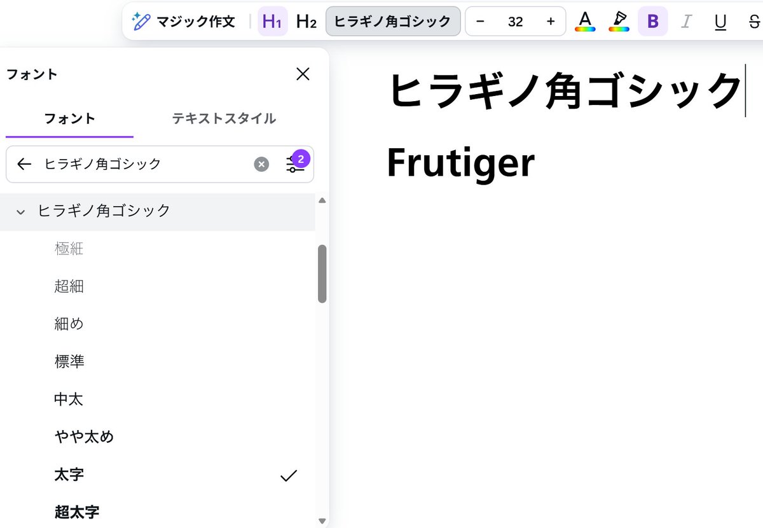Toggle bold formatting
Image resolution: width=763 pixels, height=528 pixels.
tap(653, 22)
